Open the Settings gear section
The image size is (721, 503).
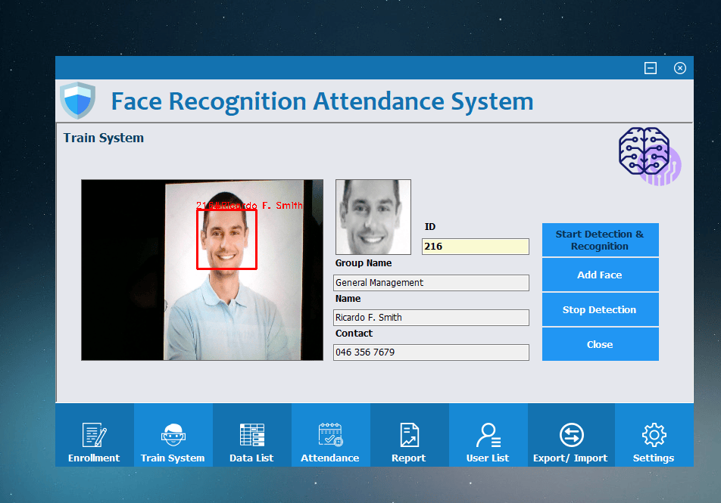[654, 436]
